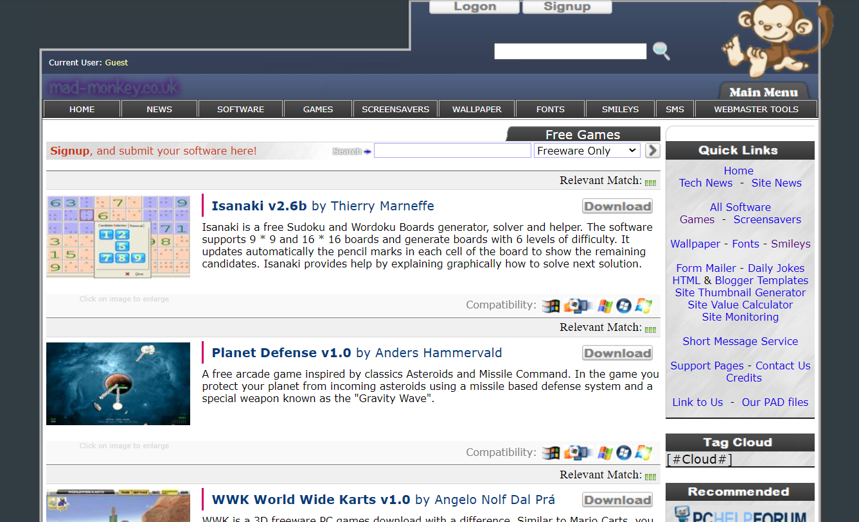Open the Site Monitoring link
Viewport: 859px width, 522px height.
[740, 317]
